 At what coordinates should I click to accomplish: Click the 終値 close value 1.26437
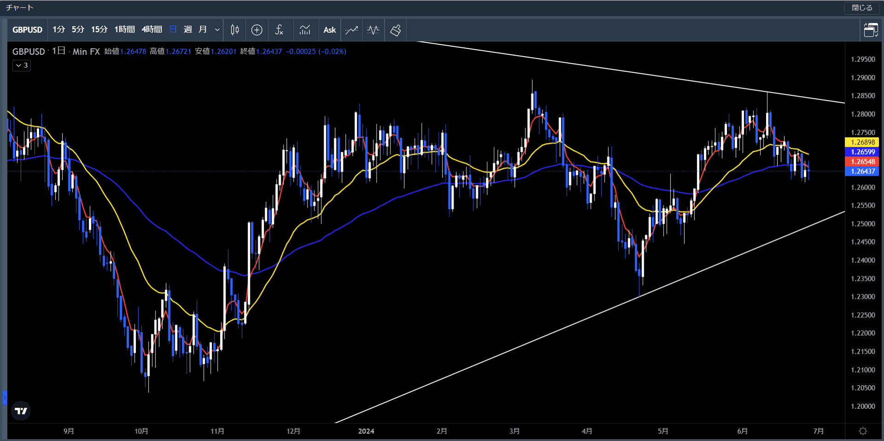pyautogui.click(x=269, y=52)
